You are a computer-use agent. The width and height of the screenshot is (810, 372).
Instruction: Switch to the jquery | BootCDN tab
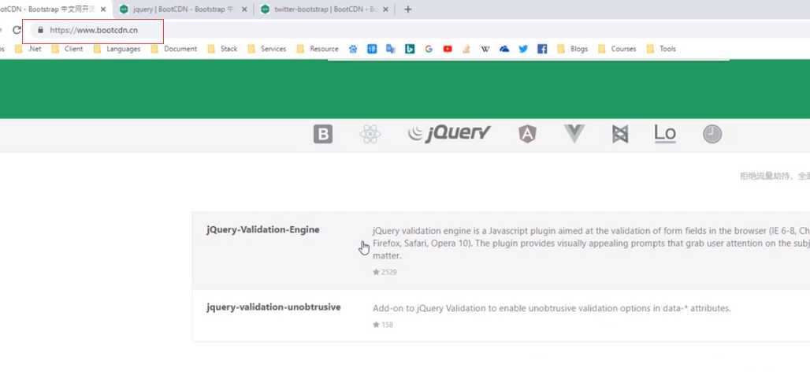[183, 9]
